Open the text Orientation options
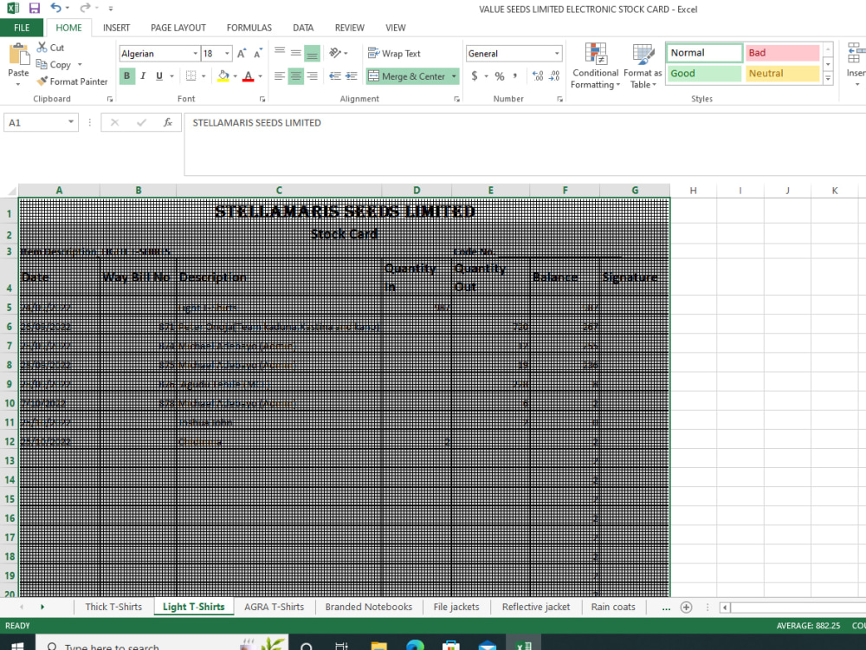The width and height of the screenshot is (866, 650). point(336,53)
